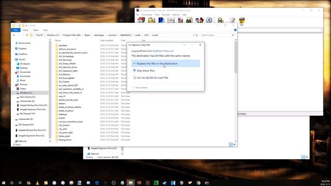Image resolution: width=331 pixels, height=186 pixels.
Task: Click the Levels destination link in the dialog
Action: (x=171, y=51)
